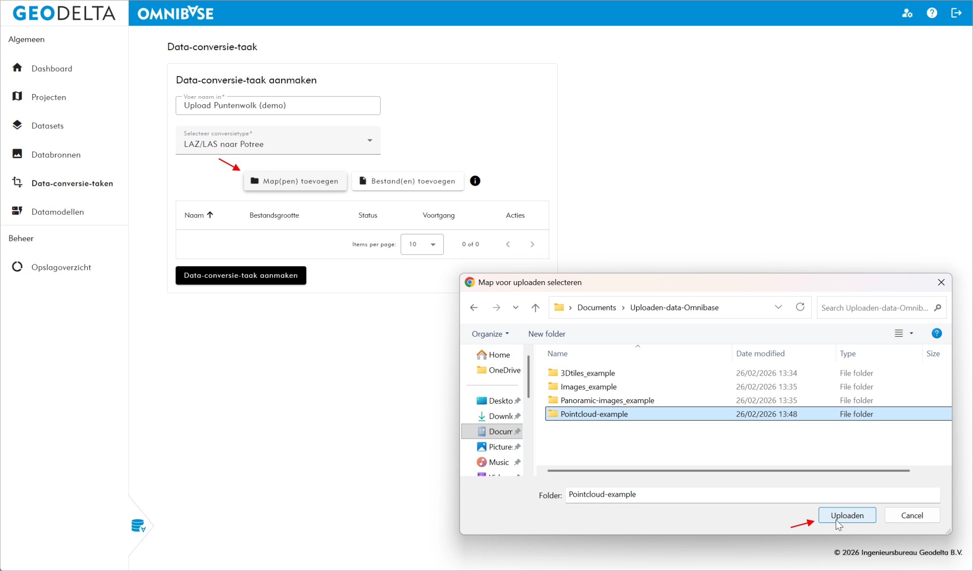Click the horizontal scrollbar in file list
The height and width of the screenshot is (571, 973).
728,471
